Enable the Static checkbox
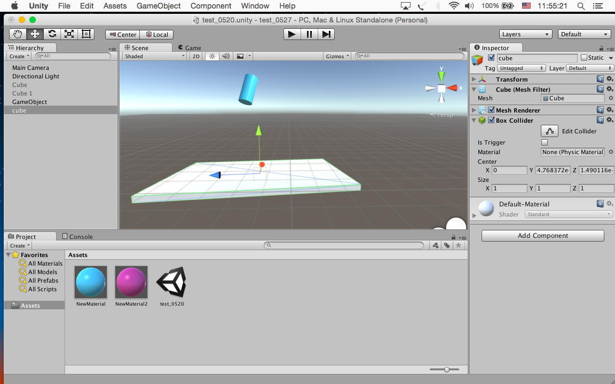The height and width of the screenshot is (384, 615). [x=584, y=58]
